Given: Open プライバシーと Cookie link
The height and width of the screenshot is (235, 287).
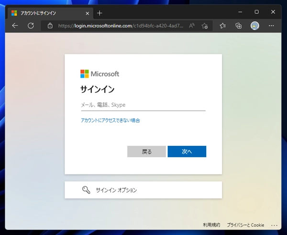Looking at the screenshot, I should coord(245,225).
